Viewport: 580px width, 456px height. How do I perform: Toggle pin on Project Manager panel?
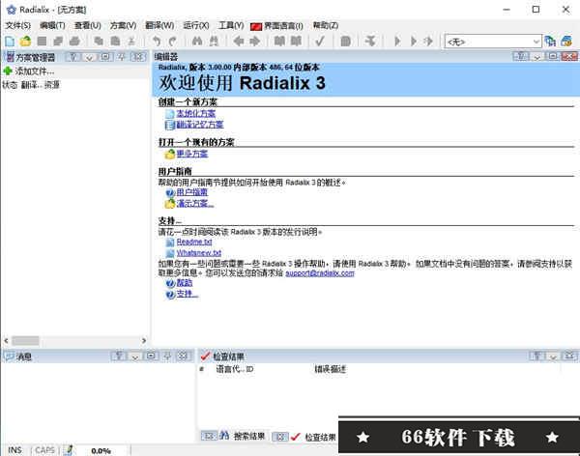coord(122,57)
